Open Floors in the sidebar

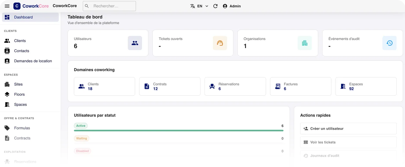pos(30,94)
